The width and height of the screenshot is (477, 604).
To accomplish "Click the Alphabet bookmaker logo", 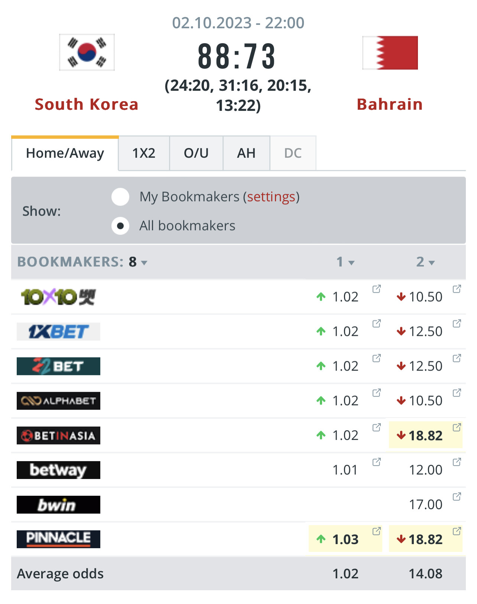I will tap(58, 401).
